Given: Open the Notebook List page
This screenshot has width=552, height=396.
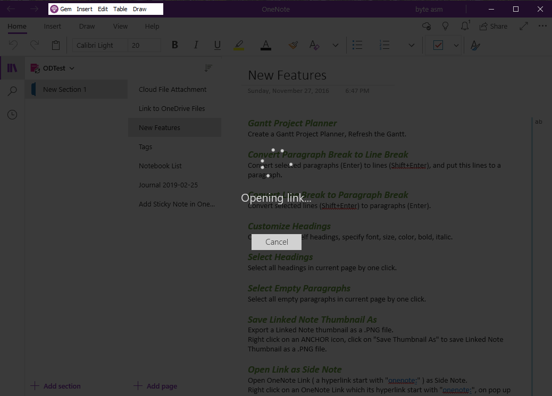Looking at the screenshot, I should 174,166.
